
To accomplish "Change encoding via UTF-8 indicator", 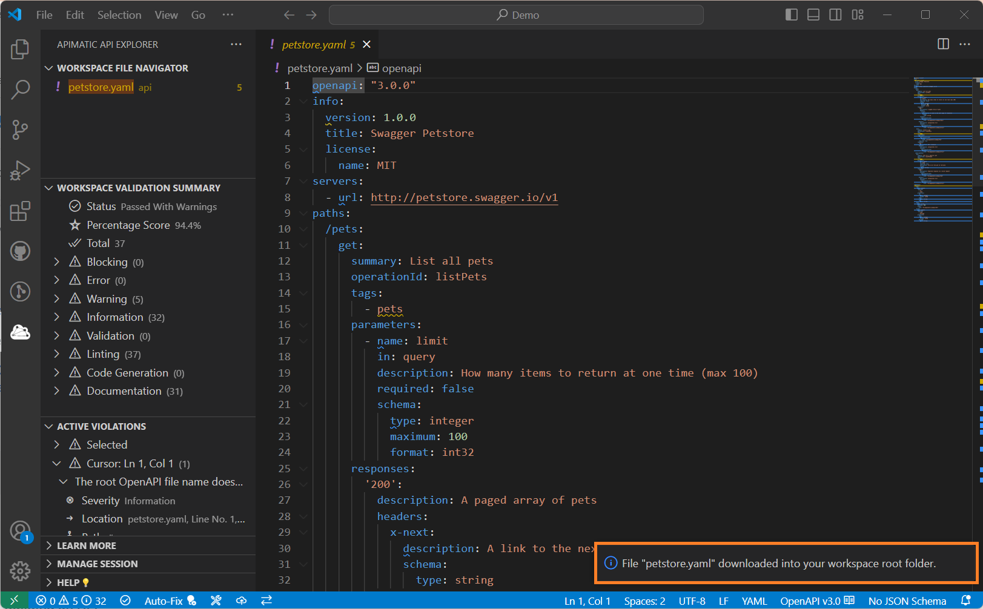I will pos(692,601).
